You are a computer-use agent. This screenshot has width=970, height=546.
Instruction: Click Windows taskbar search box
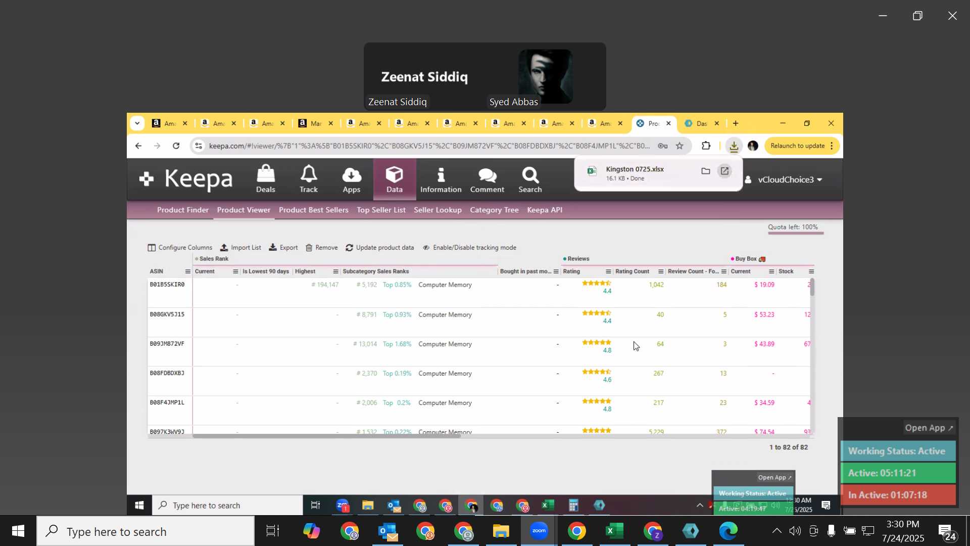(145, 531)
